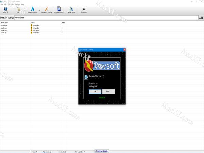
Task: Click the Add button
Action: click(x=201, y=18)
